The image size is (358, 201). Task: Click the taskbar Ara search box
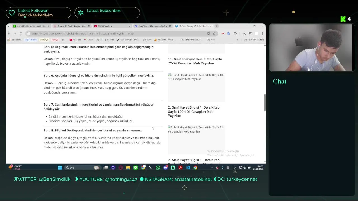tap(82, 167)
